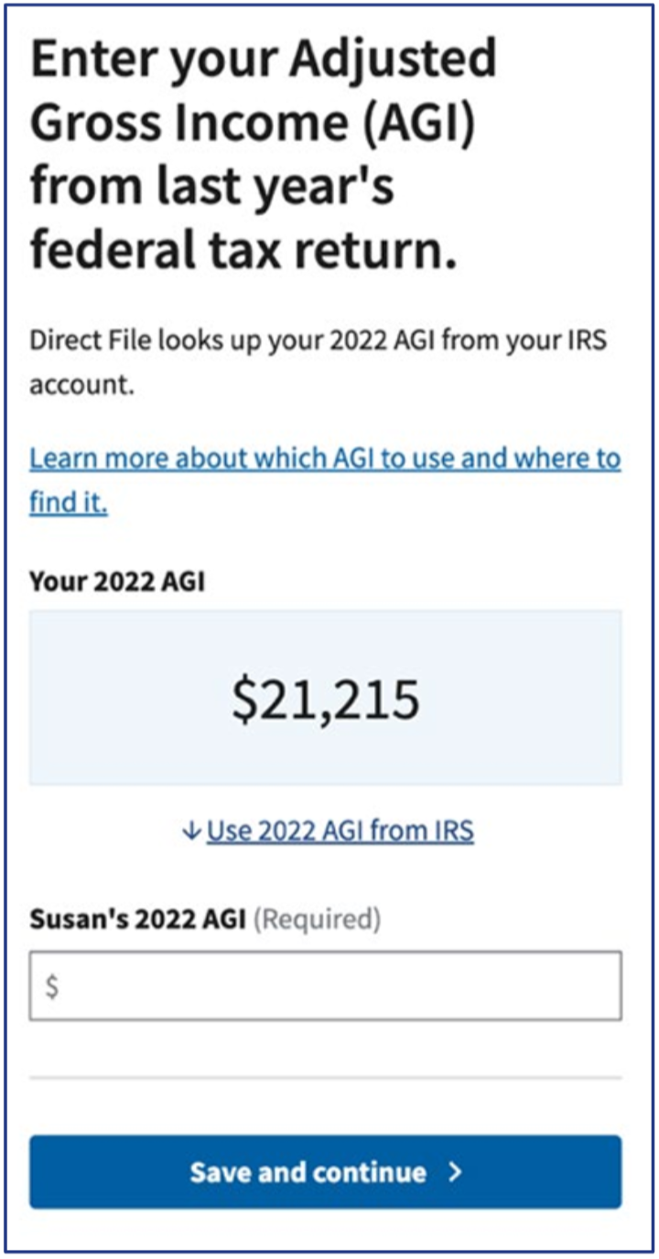Click the 'Gross Income (AGI)' heading line

253,125
